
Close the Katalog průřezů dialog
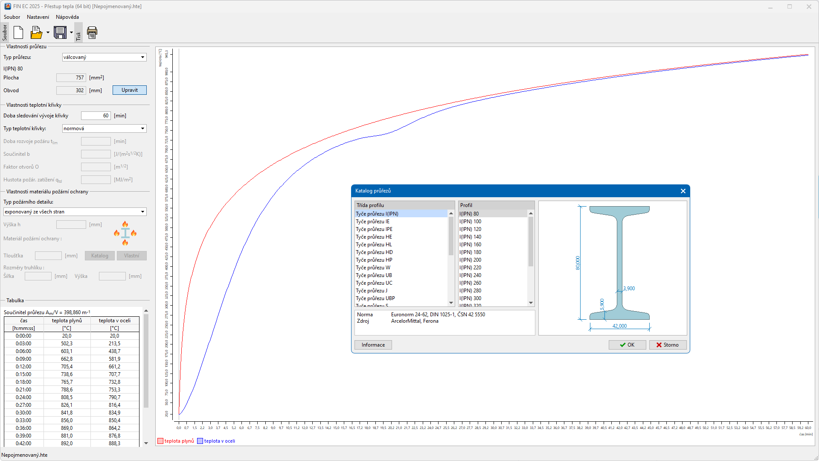pos(683,191)
